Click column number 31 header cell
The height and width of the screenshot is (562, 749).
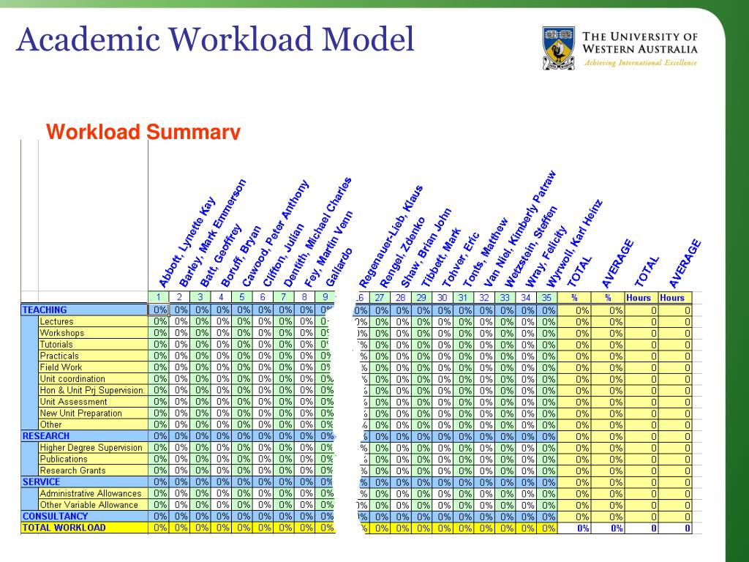[x=463, y=297]
